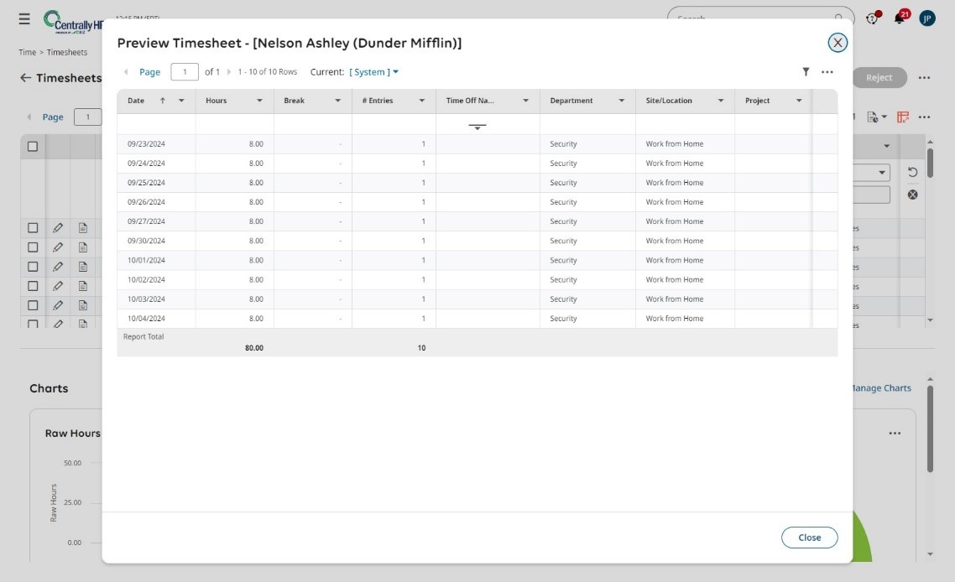Check the second timesheet row checkbox
This screenshot has height=582, width=955.
[x=33, y=247]
